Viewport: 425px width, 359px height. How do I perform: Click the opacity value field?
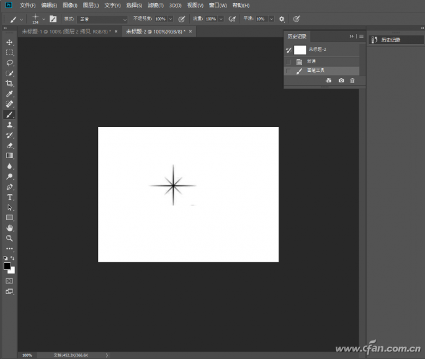tap(161, 19)
